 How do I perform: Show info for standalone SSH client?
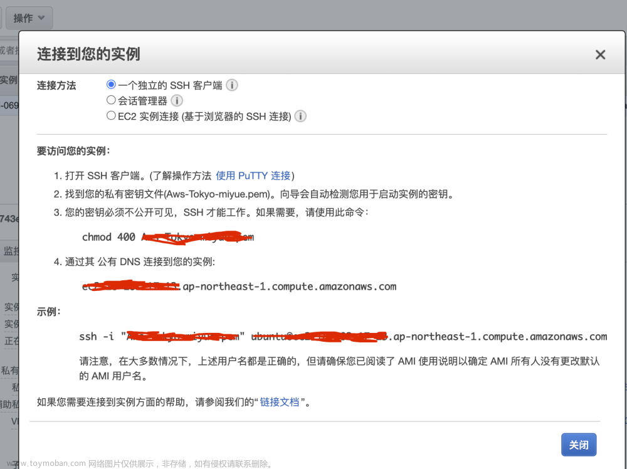click(x=232, y=85)
